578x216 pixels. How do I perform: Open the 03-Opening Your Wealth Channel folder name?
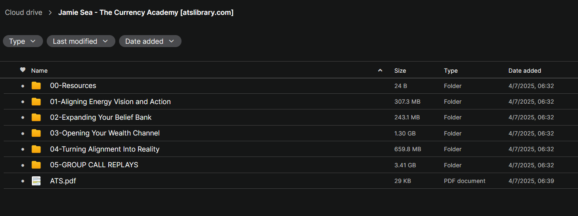[105, 133]
